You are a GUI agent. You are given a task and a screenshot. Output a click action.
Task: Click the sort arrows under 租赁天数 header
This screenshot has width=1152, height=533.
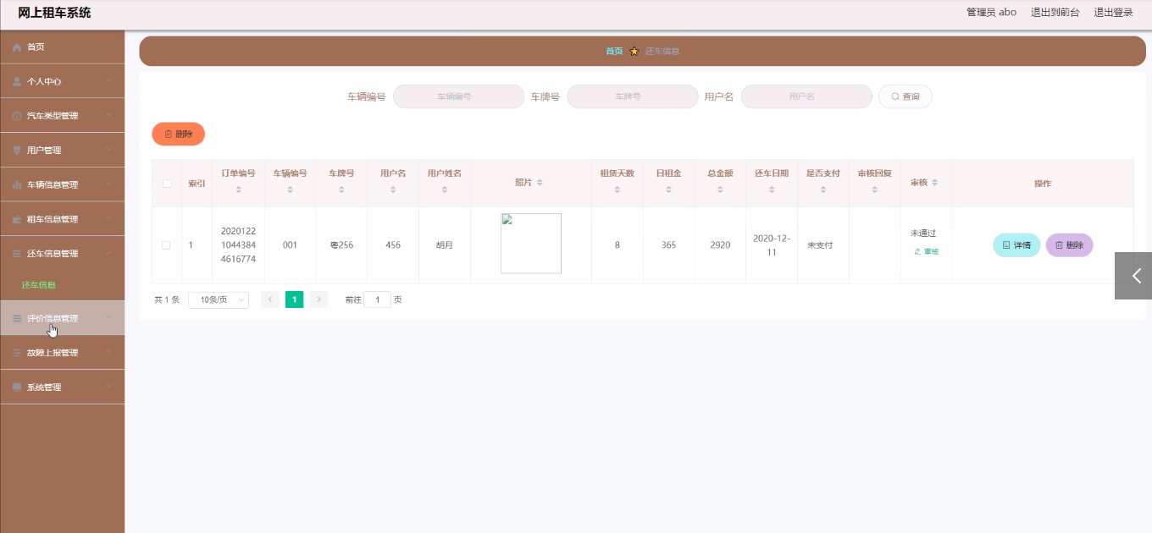(x=618, y=190)
